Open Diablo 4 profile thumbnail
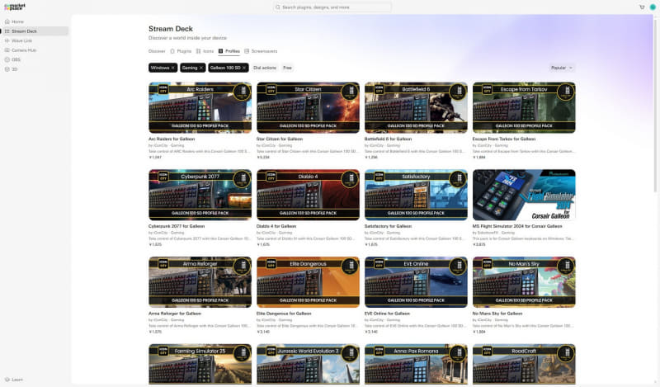 308,195
